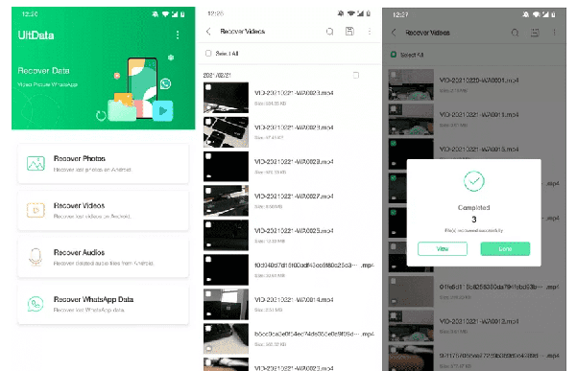Open the Recover Photos card

tap(104, 164)
